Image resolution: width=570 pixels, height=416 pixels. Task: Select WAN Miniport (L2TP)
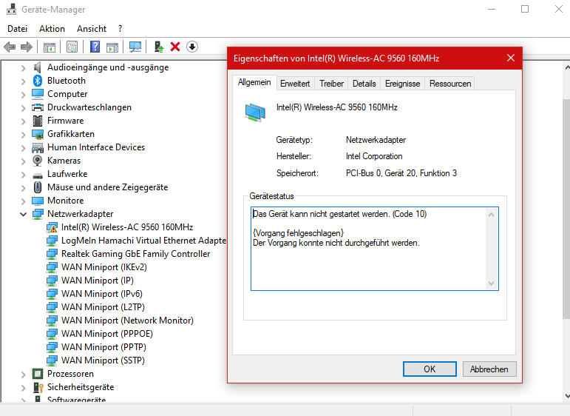point(103,307)
